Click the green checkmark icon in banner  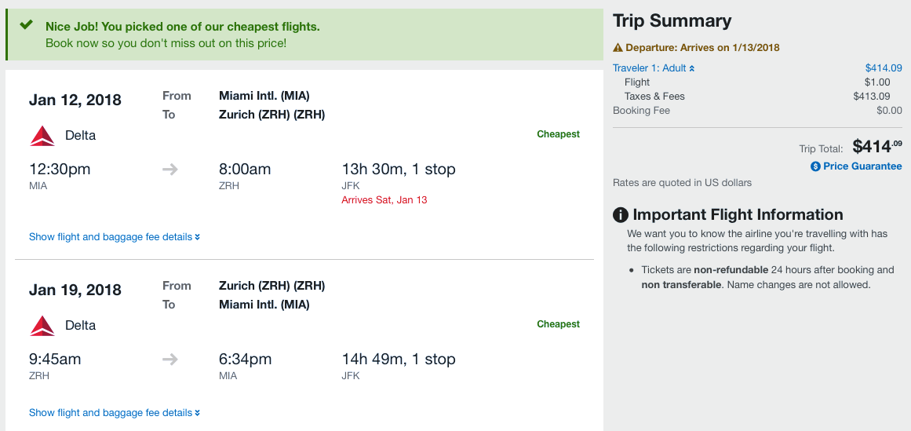pyautogui.click(x=26, y=25)
